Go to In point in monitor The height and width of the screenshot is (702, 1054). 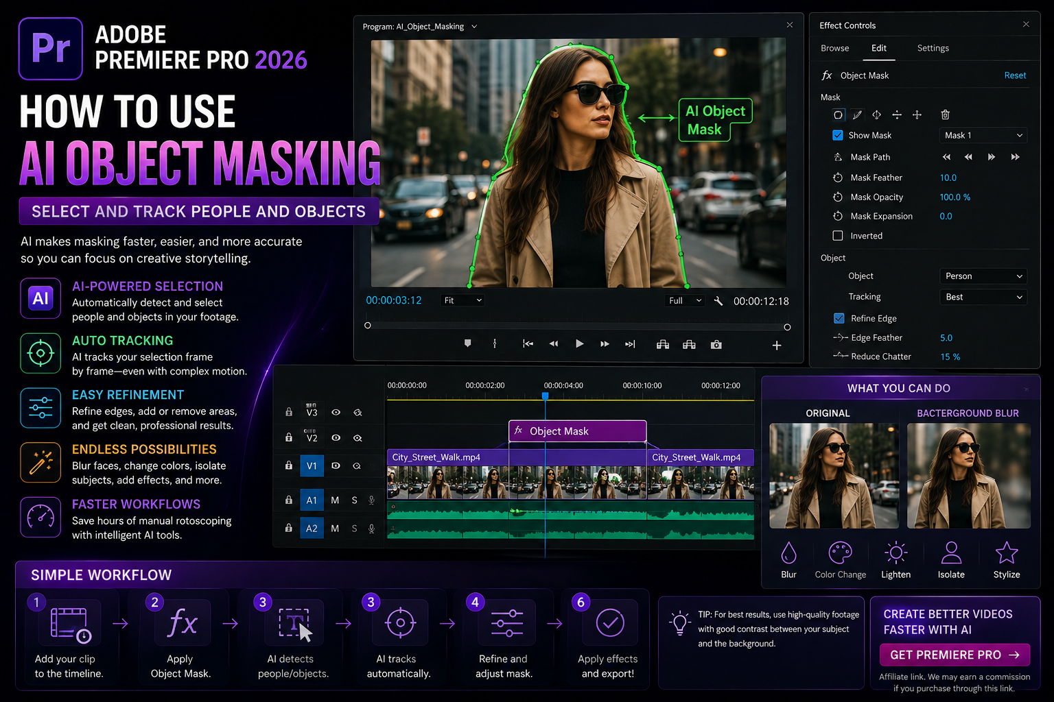(528, 344)
